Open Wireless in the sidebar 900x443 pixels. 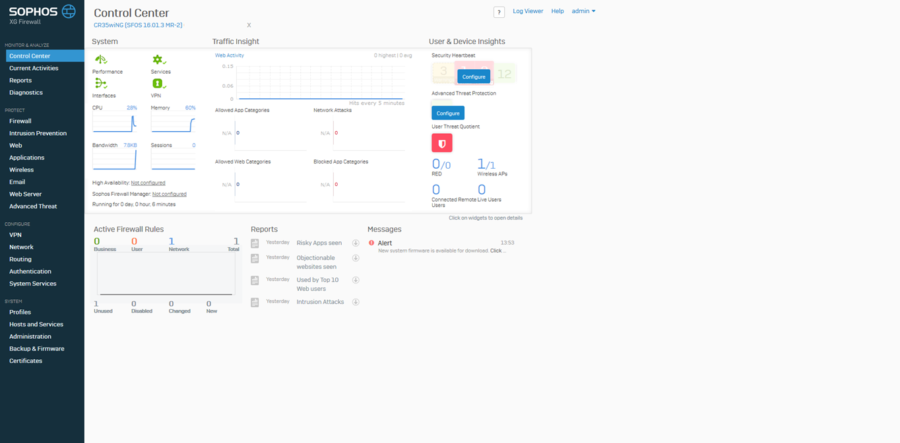point(21,169)
